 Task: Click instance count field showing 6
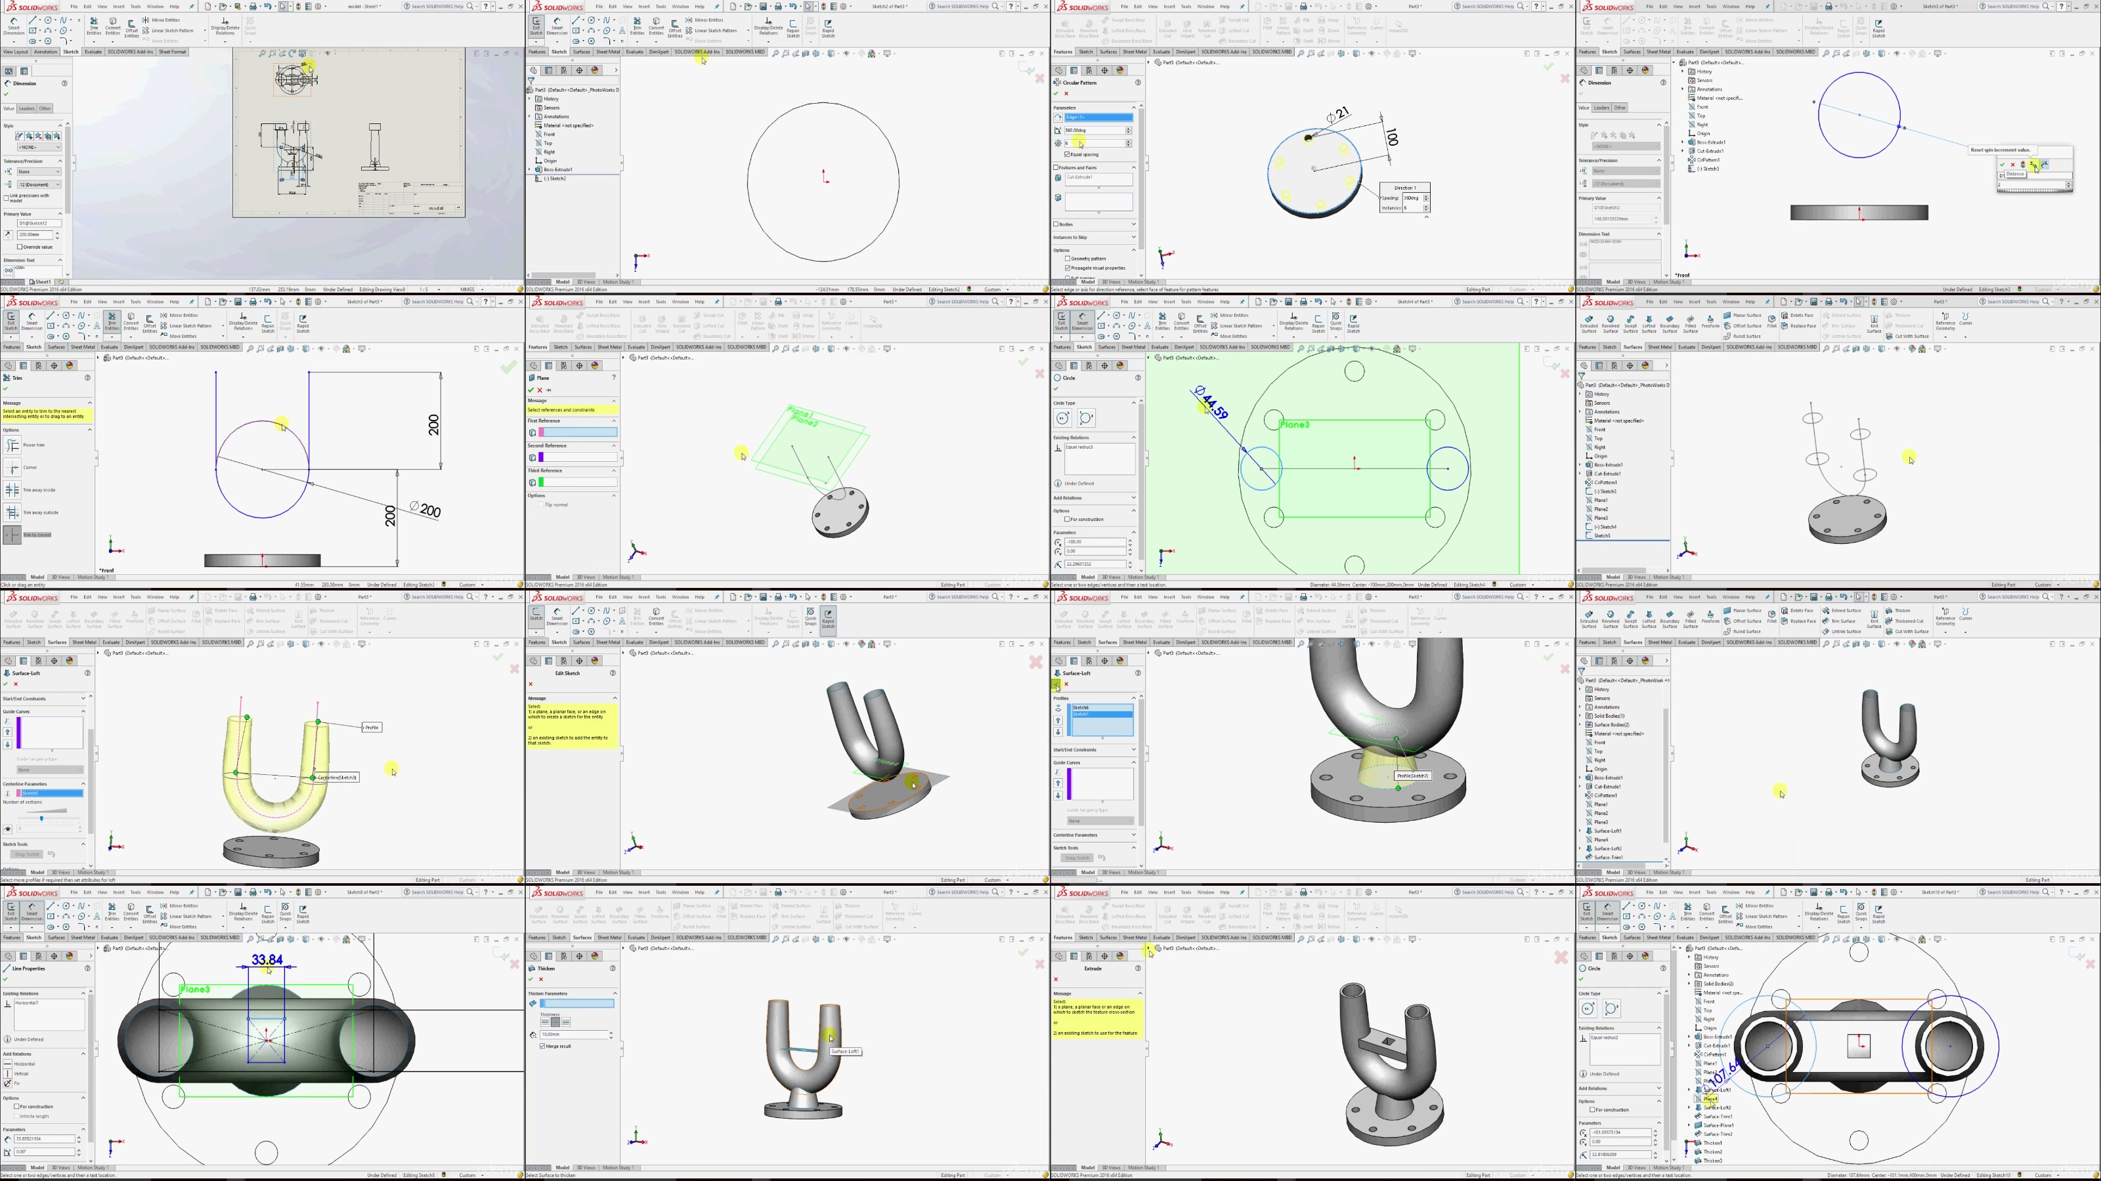(1094, 144)
